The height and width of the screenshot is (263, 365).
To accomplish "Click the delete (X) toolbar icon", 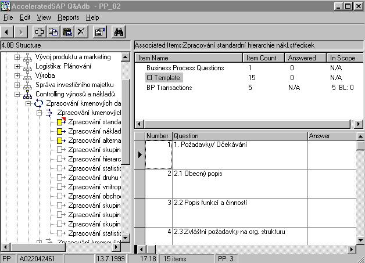I will pyautogui.click(x=81, y=32).
